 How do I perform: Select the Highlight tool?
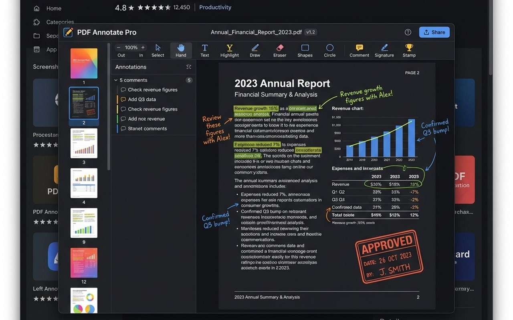click(x=230, y=51)
